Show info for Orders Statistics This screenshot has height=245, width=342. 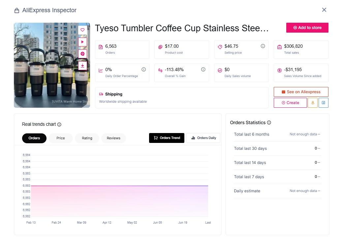(x=269, y=122)
